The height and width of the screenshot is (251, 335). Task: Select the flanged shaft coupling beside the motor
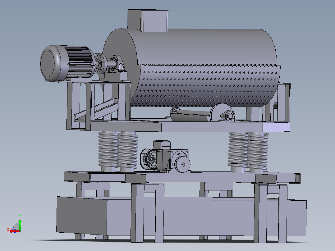(101, 64)
